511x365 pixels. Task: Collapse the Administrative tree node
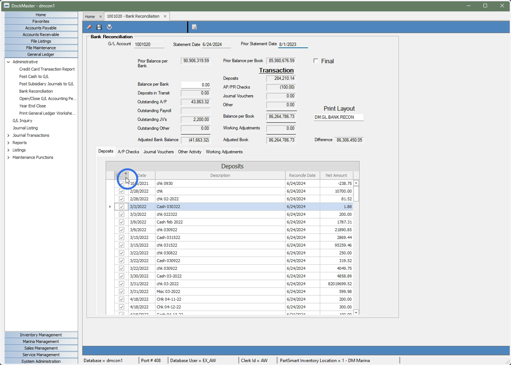point(8,62)
